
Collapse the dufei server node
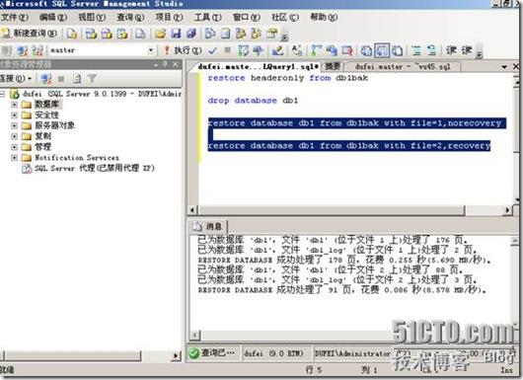click(x=2, y=94)
